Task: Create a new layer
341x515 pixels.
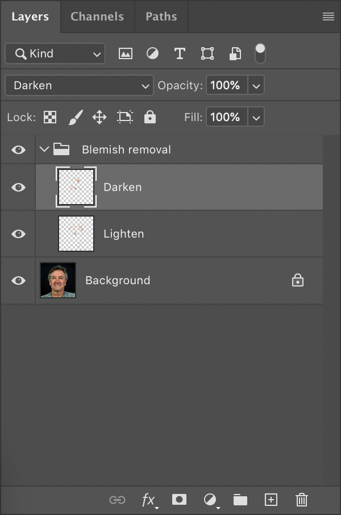Action: tap(271, 500)
